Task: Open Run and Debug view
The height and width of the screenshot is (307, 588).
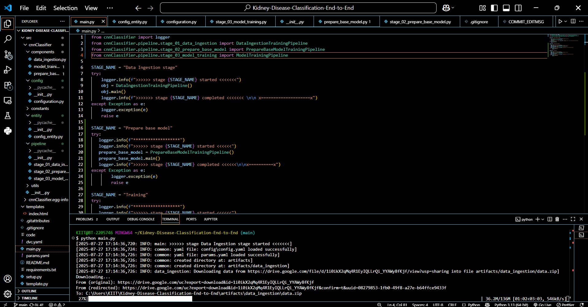Action: pos(8,70)
